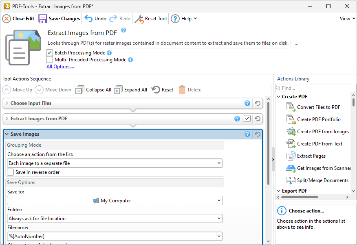This screenshot has height=245, width=357.
Task: Click the actions sequence vertical scrollbar
Action: [x=268, y=143]
